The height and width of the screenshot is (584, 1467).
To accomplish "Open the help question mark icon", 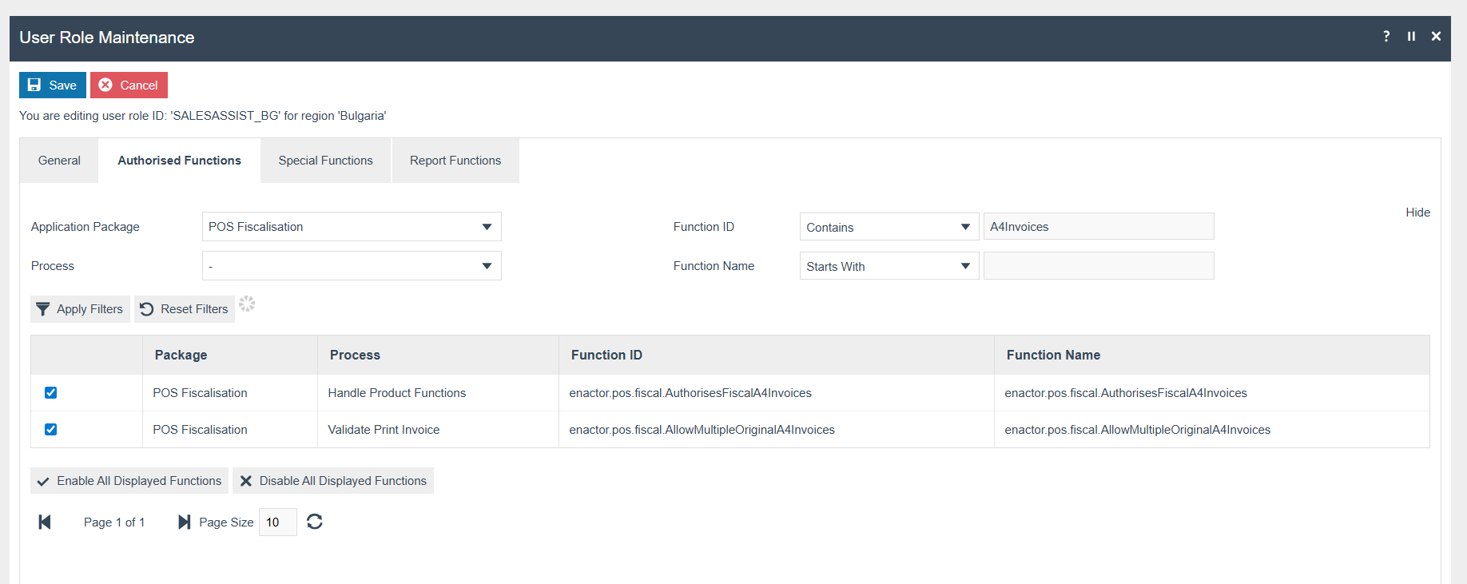I will [x=1386, y=37].
